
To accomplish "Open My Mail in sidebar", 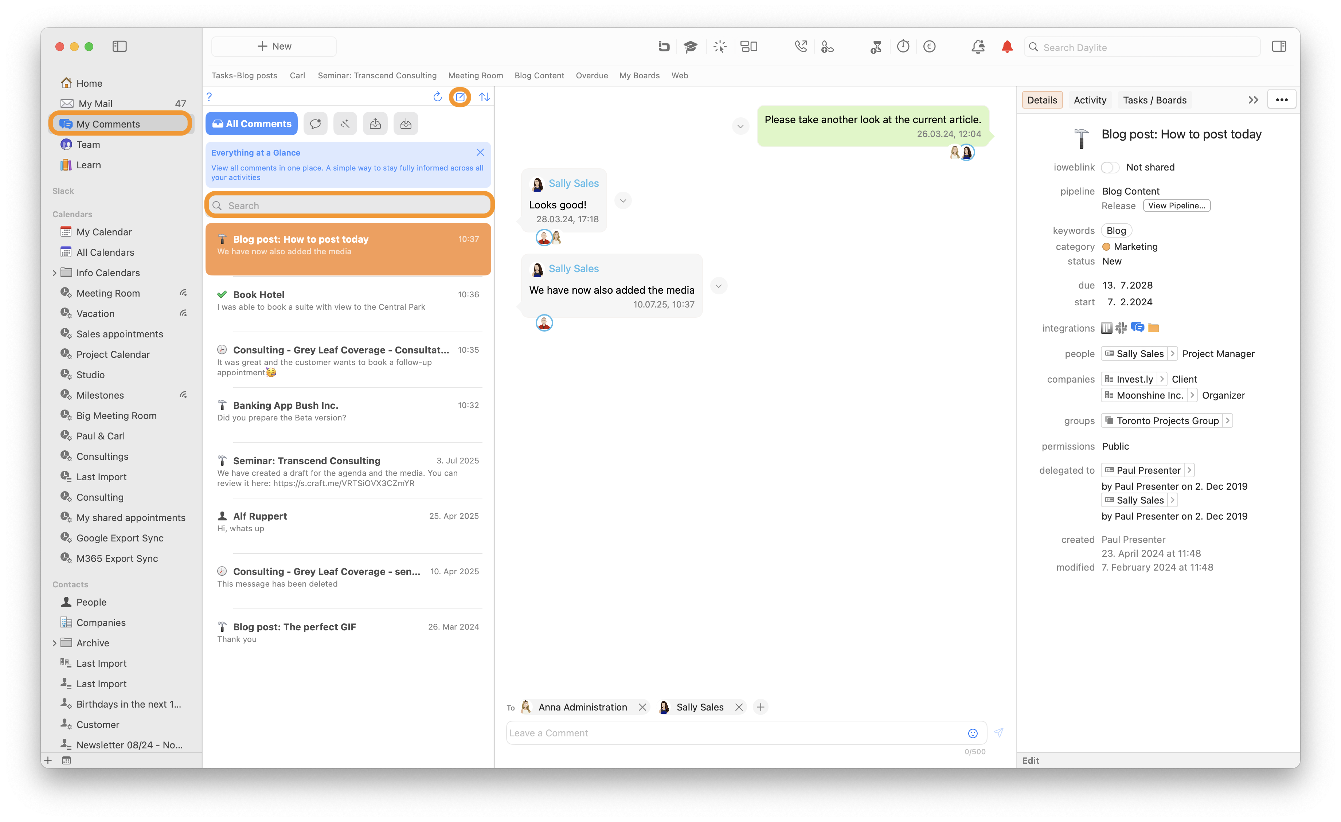I will [120, 103].
